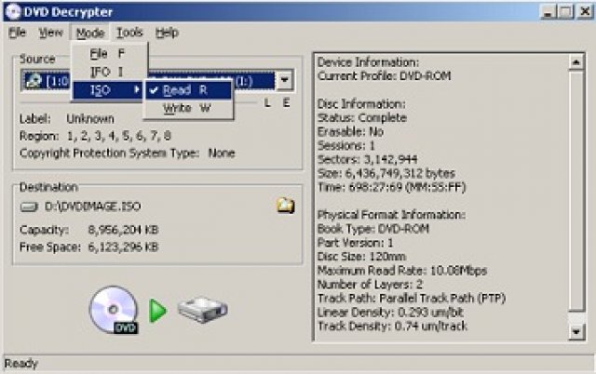Open the View menu

coord(51,33)
